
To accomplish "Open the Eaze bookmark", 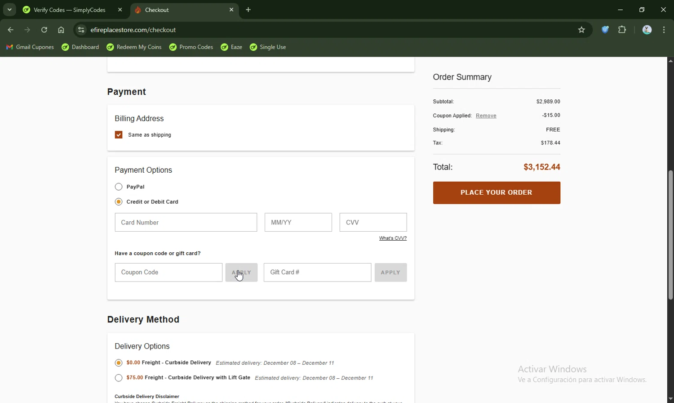I will tap(232, 47).
